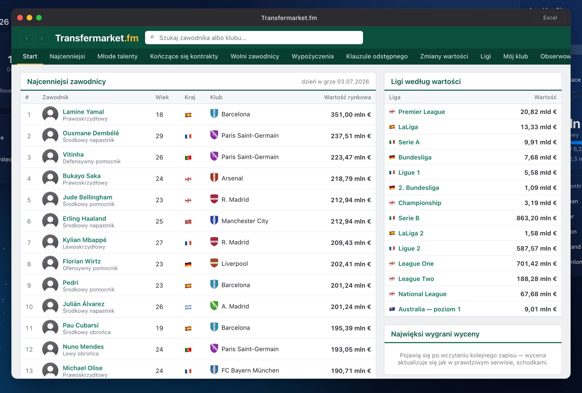Click the Transfermarket.fm logo
582x393 pixels.
pyautogui.click(x=97, y=38)
